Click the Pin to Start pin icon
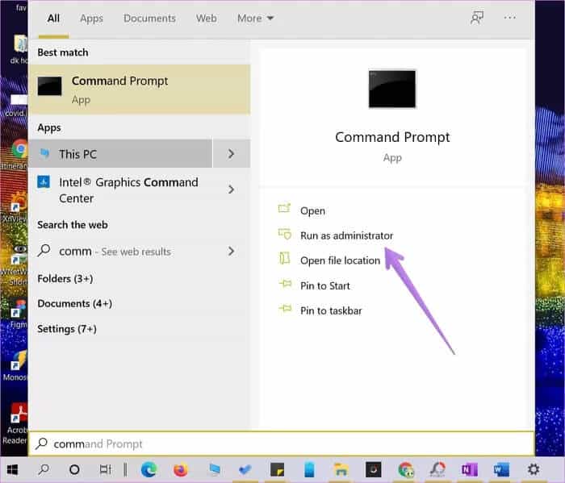Image resolution: width=565 pixels, height=483 pixels. point(285,284)
